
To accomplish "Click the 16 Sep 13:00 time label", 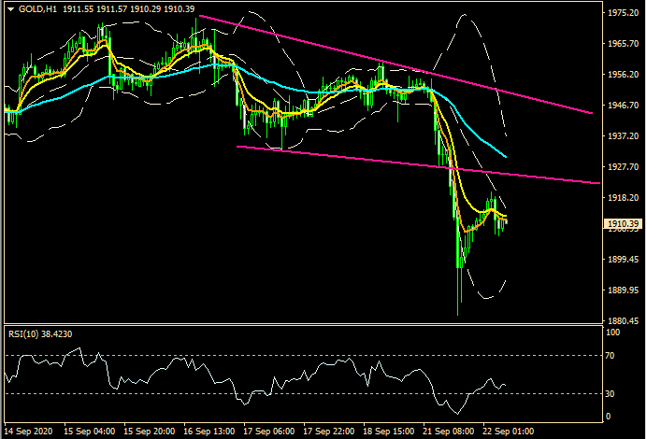I will coord(208,432).
